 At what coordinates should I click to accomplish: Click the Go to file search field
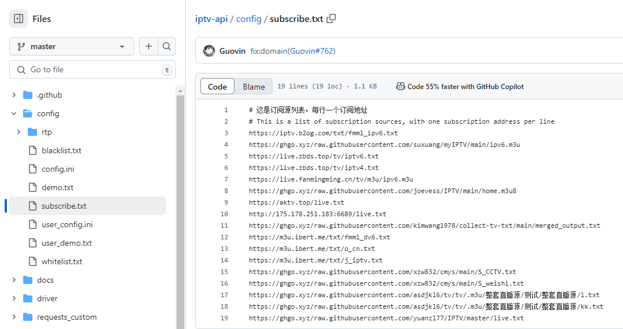93,69
